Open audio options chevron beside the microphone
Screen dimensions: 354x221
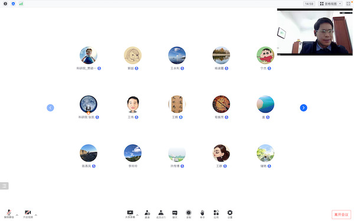[17, 215]
